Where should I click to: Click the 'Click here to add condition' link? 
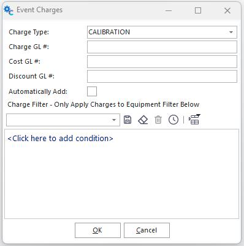60,139
